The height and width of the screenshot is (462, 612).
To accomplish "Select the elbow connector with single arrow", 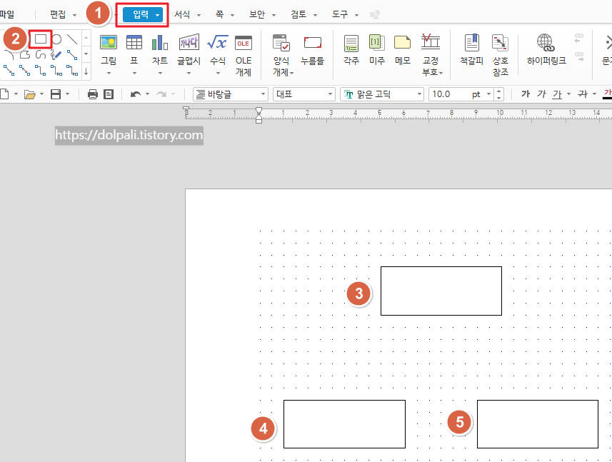I will click(56, 70).
